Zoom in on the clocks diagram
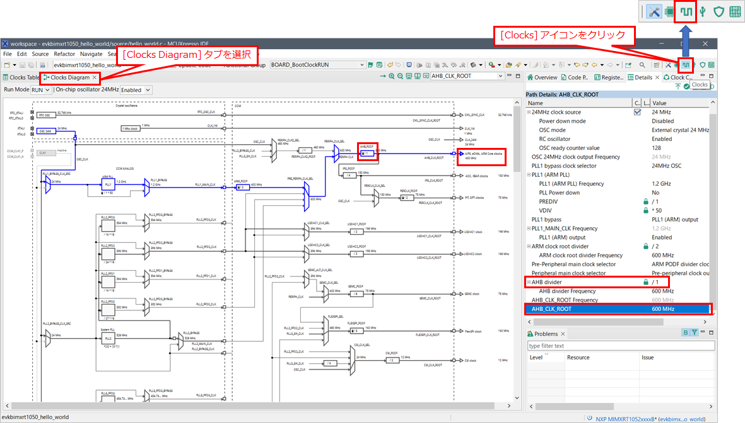 point(392,76)
